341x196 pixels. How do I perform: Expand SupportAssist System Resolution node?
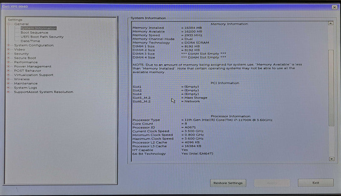click(x=9, y=92)
